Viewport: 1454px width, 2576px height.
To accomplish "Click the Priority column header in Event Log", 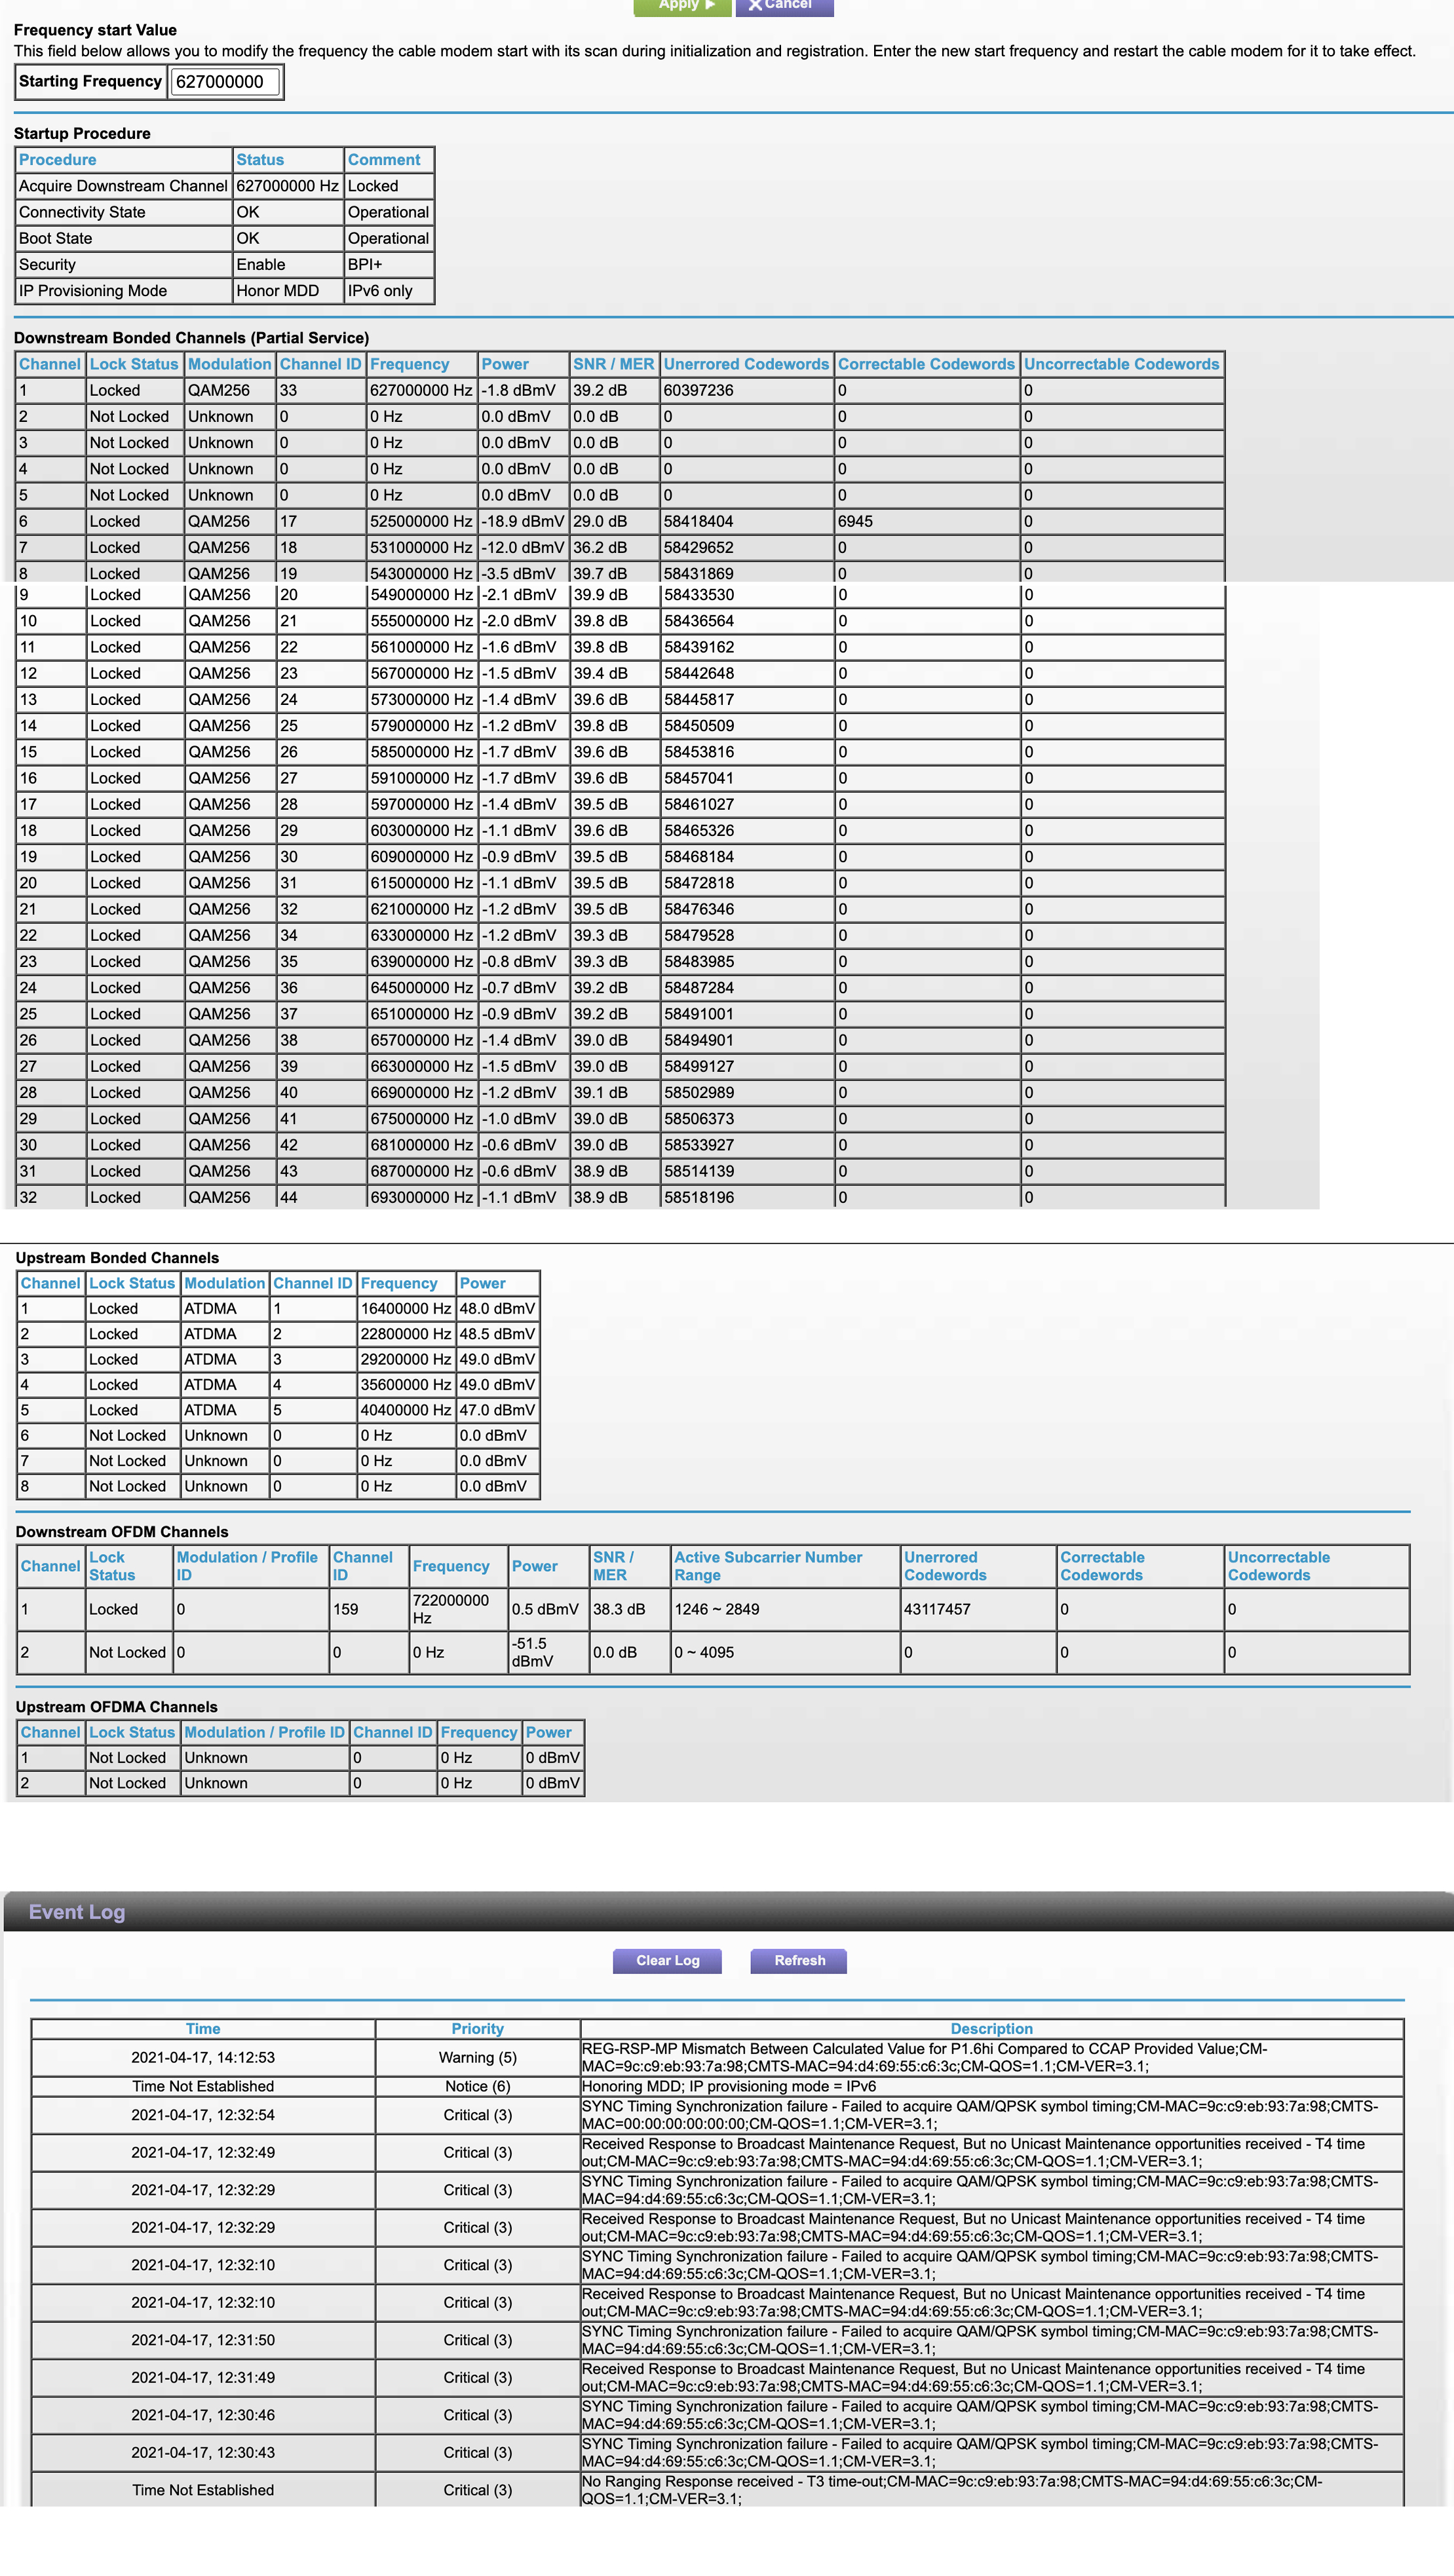I will [477, 2028].
